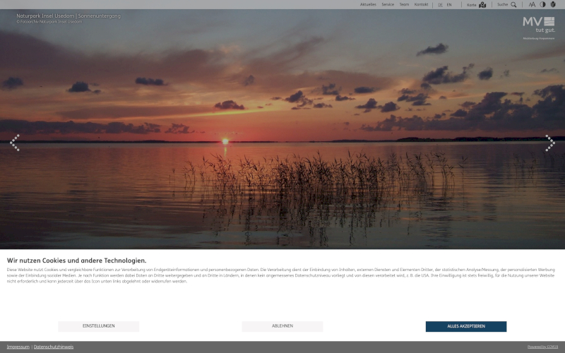Open the Service menu item
This screenshot has height=353, width=565.
pyautogui.click(x=388, y=4)
